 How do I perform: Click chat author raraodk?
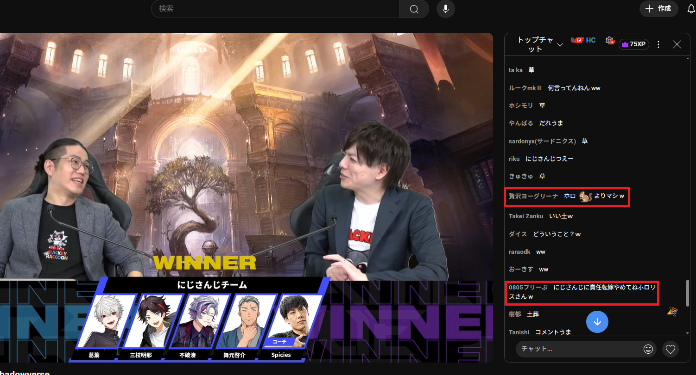(x=519, y=252)
